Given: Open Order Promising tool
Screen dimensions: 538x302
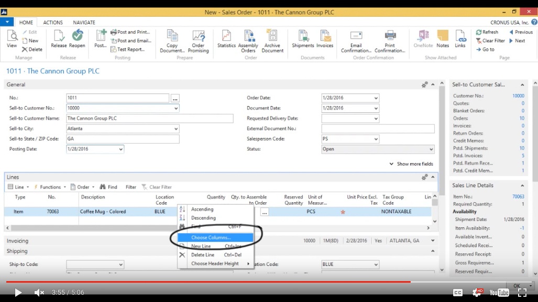Looking at the screenshot, I should click(199, 41).
